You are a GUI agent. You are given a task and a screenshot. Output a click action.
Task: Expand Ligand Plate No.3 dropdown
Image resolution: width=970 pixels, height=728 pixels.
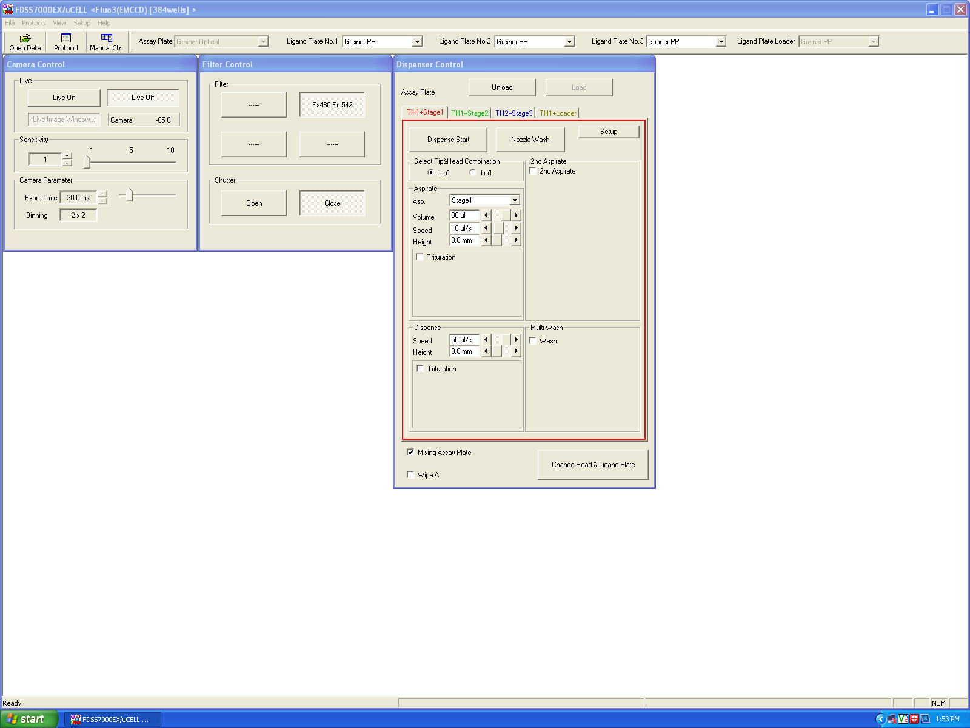721,42
